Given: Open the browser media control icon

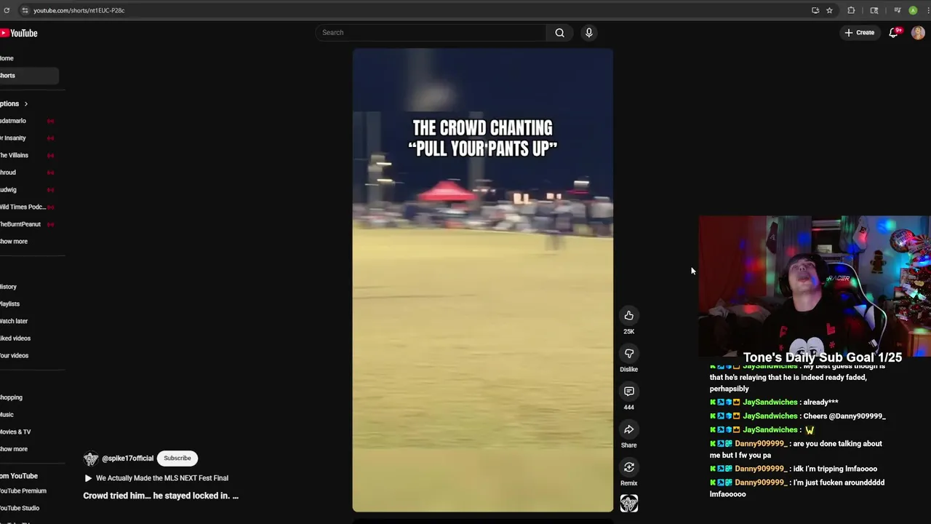Looking at the screenshot, I should coord(898,10).
